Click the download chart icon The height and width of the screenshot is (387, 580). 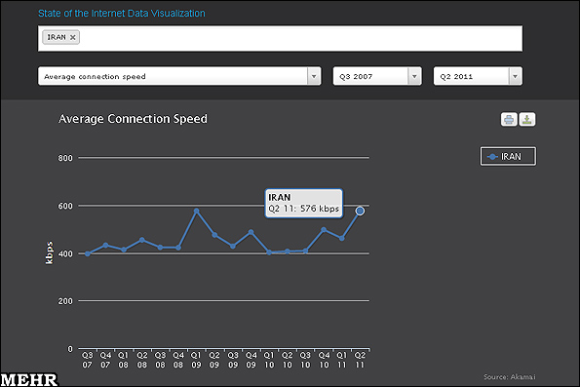pos(527,120)
